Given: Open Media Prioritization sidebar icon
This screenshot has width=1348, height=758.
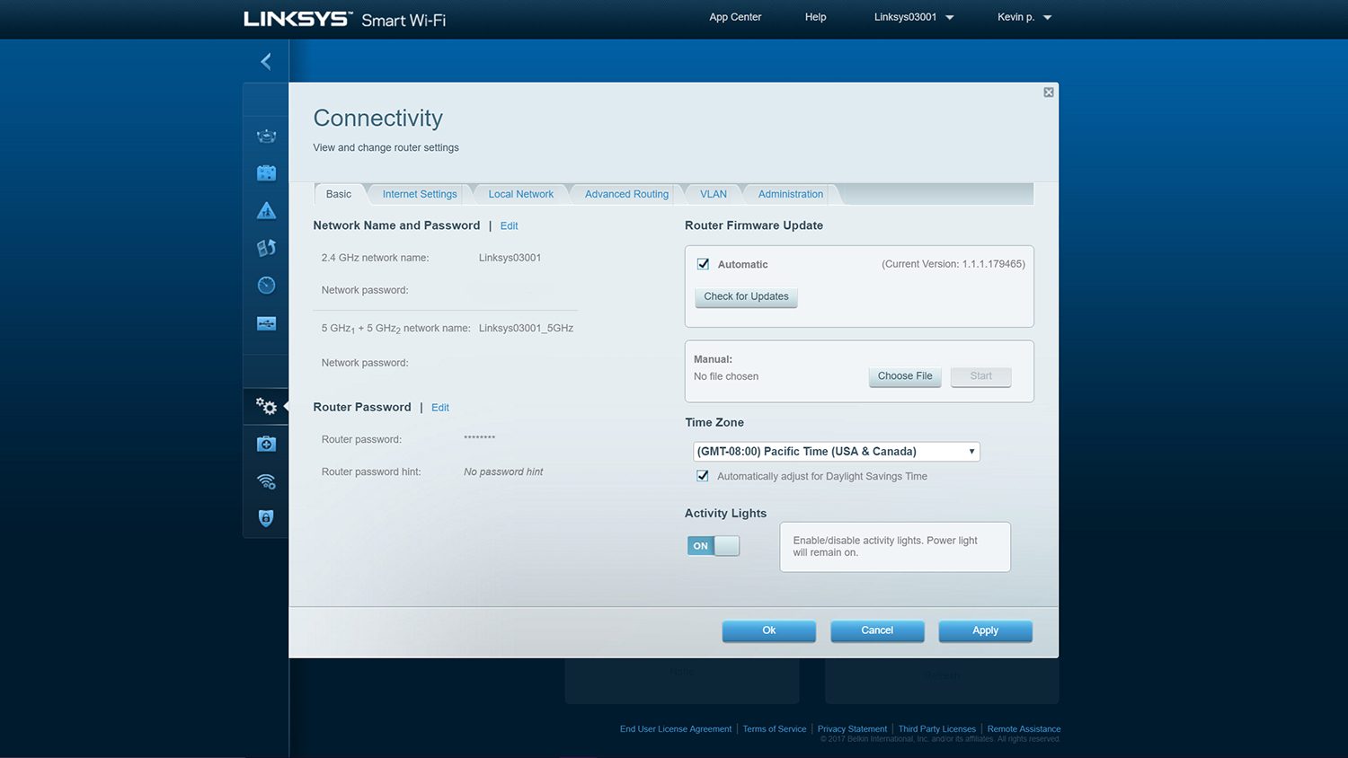Looking at the screenshot, I should point(266,248).
